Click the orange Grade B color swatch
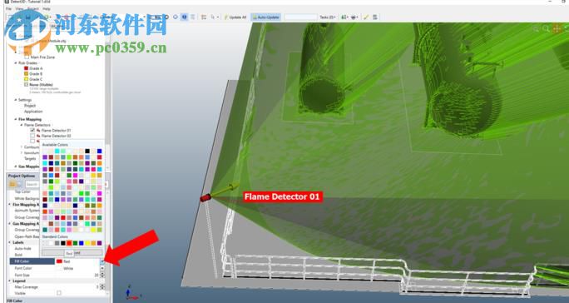The image size is (569, 303). [26, 74]
